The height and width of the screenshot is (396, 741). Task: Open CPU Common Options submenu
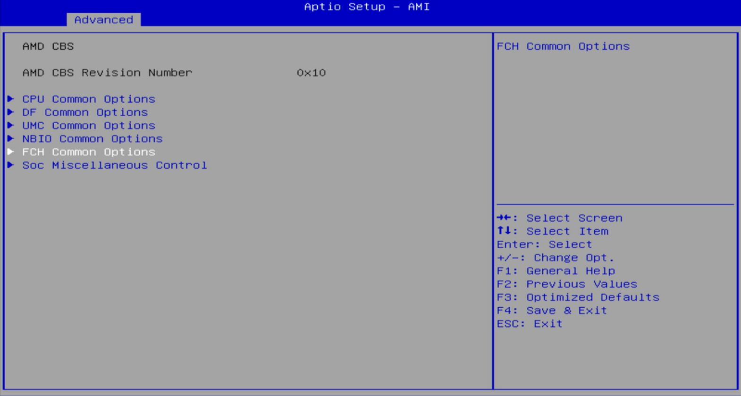point(89,99)
